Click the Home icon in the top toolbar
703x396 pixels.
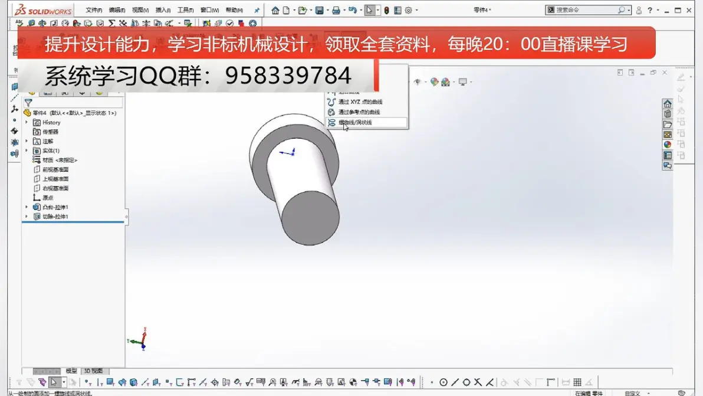(x=275, y=10)
